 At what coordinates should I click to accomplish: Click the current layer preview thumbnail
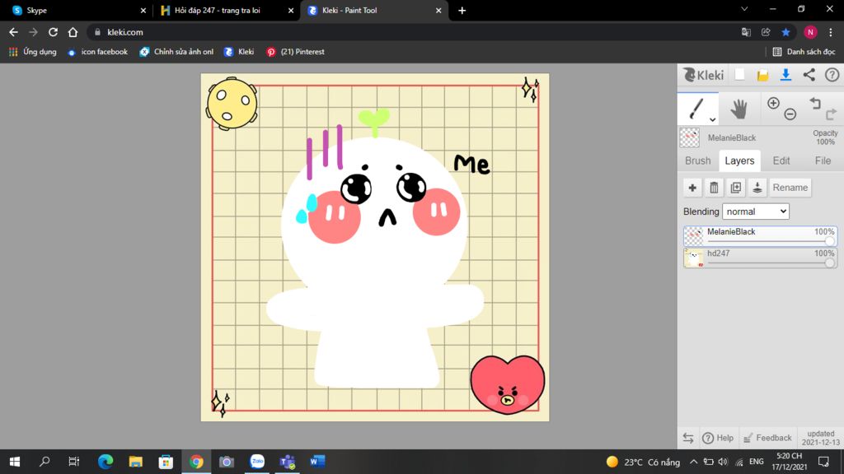point(690,137)
